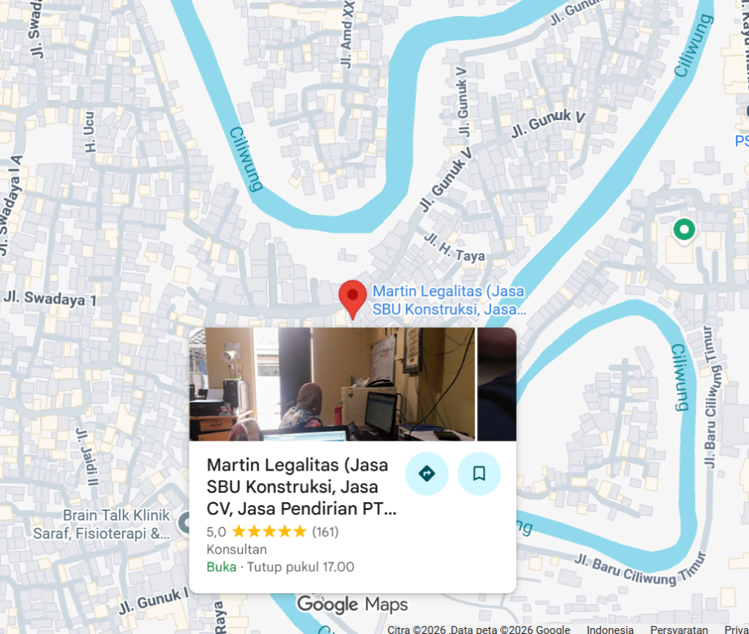Open the office interior photo thumbnail

point(332,384)
